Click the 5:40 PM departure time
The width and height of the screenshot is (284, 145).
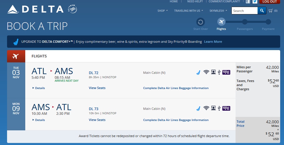pyautogui.click(x=38, y=77)
